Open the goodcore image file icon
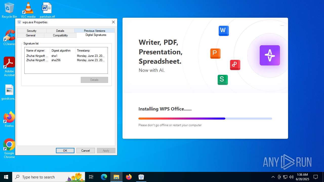 point(9,92)
